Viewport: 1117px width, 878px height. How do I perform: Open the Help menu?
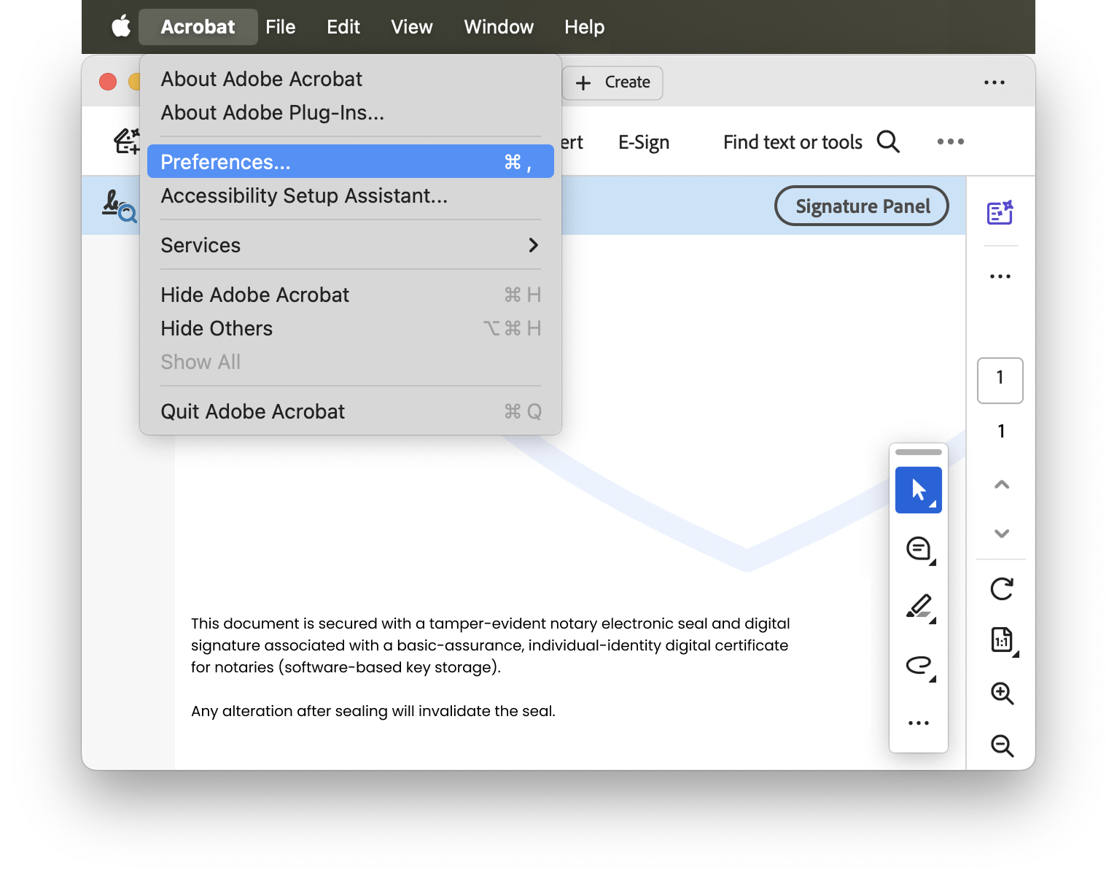(x=584, y=27)
